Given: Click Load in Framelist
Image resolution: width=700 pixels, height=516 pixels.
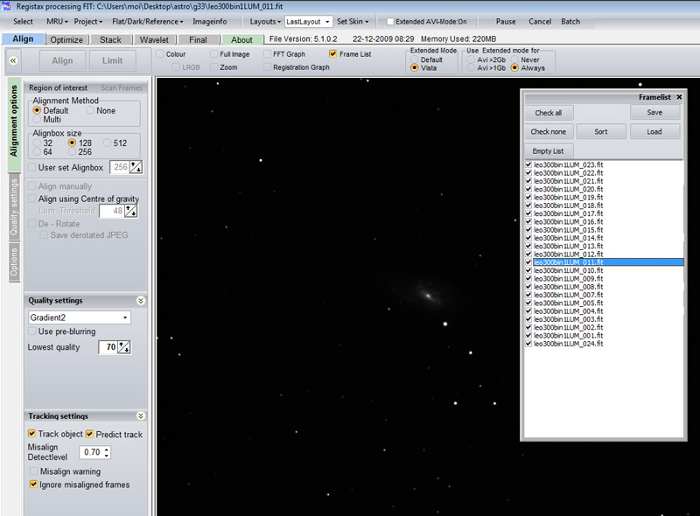Looking at the screenshot, I should [654, 132].
